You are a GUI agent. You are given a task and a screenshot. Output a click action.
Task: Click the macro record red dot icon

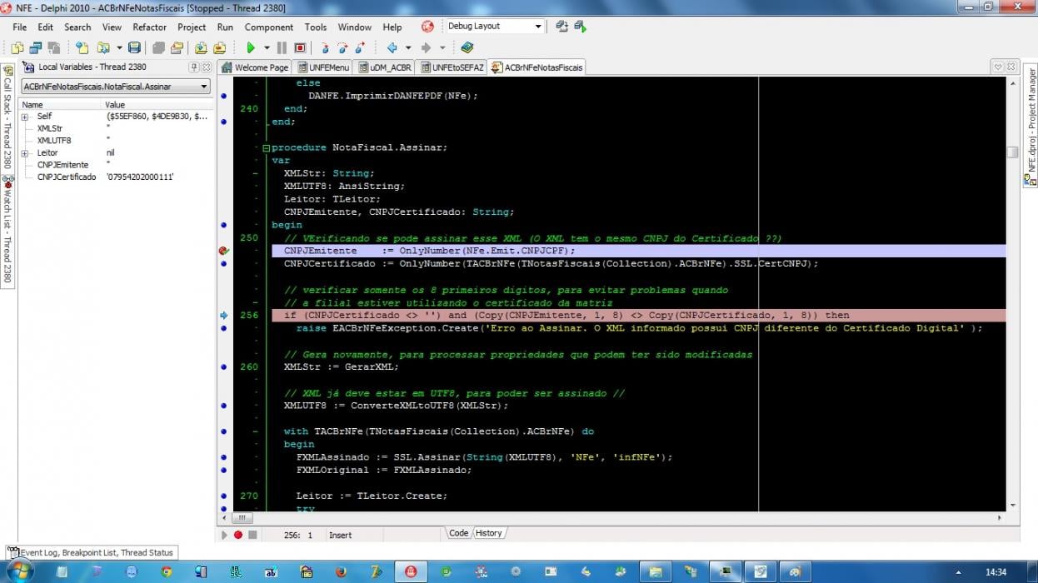click(238, 535)
